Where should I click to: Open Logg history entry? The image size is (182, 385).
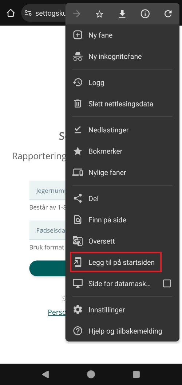[x=122, y=82]
